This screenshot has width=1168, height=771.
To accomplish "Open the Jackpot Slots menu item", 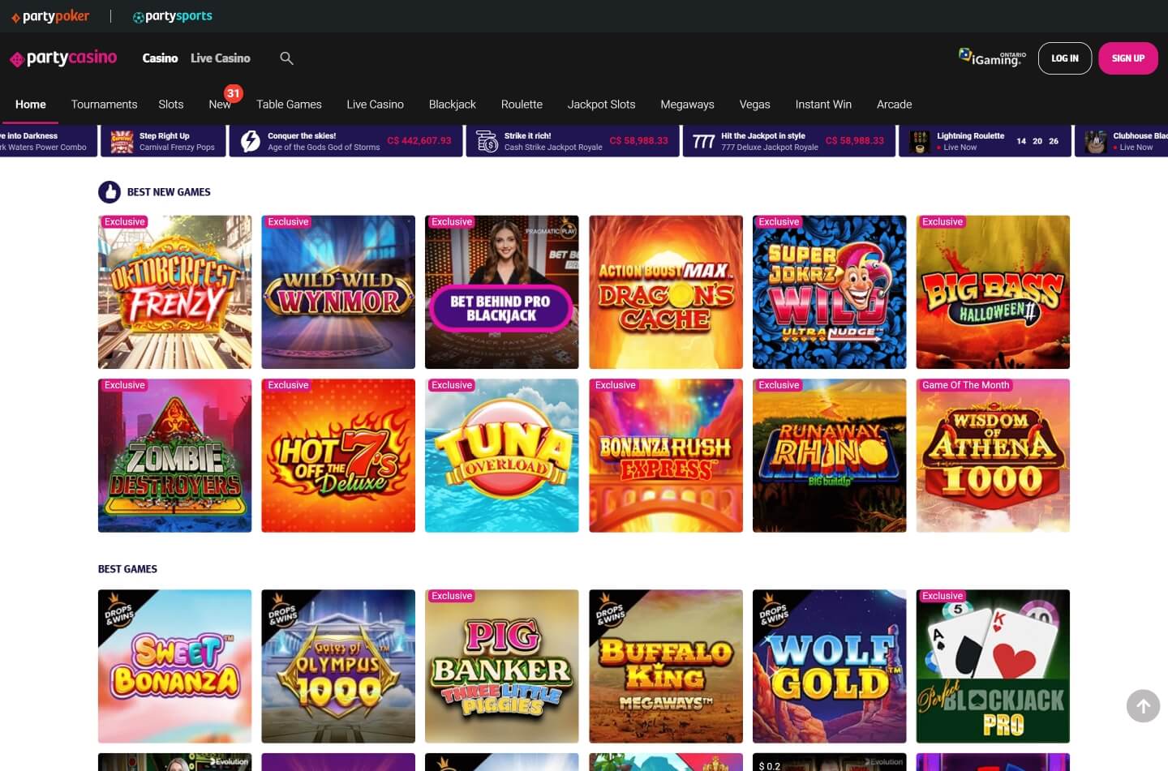I will 601,105.
